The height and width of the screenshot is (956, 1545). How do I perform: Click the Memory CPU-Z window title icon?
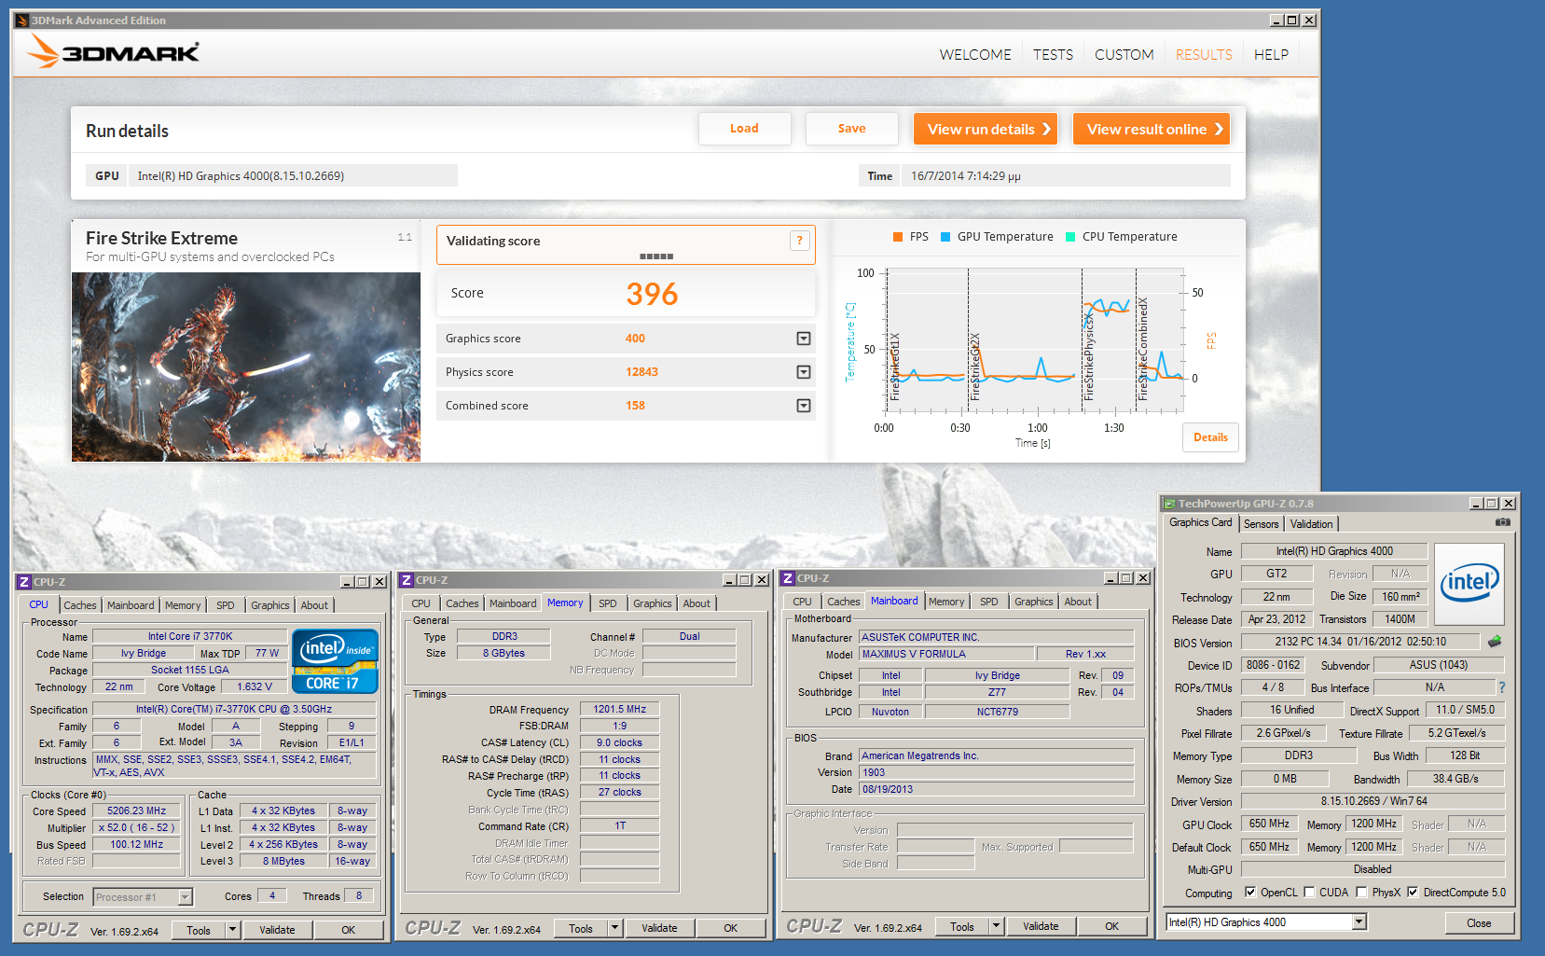coord(407,580)
